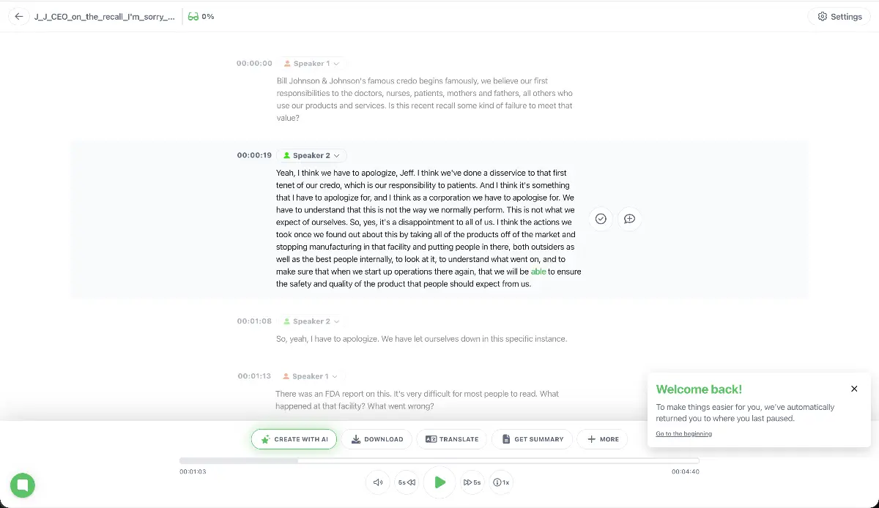Screen dimensions: 879x508
Task: Open the Translate option
Action: point(452,439)
